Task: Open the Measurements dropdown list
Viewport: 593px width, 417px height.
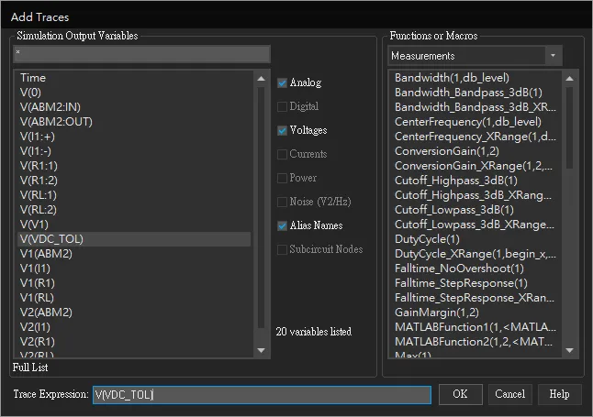Action: click(x=553, y=56)
